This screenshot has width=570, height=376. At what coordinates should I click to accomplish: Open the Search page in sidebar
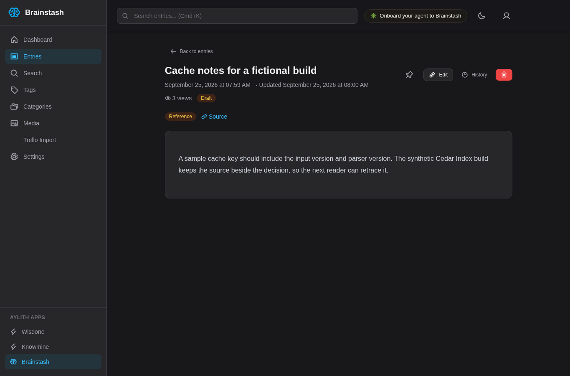[53, 73]
